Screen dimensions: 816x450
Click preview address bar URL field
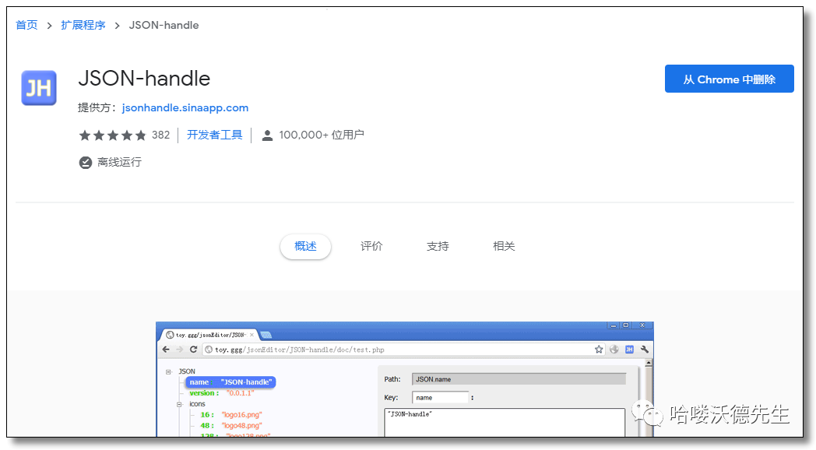coord(404,350)
